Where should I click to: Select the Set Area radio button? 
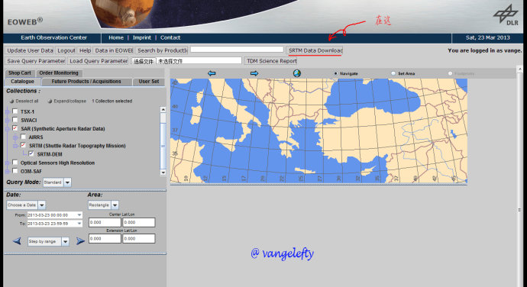tap(393, 73)
